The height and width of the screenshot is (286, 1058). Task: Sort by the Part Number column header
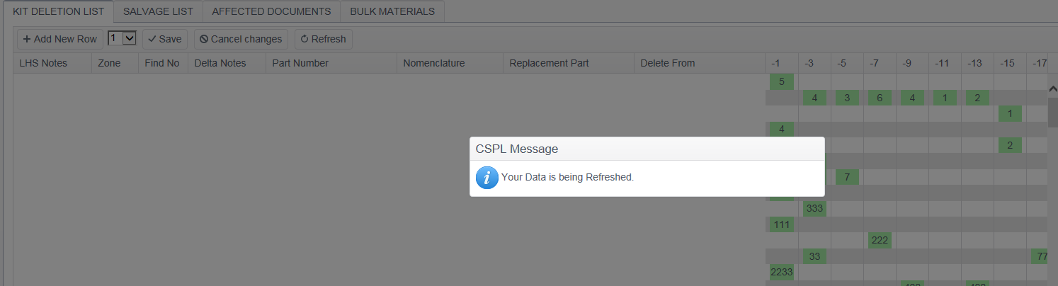[300, 63]
